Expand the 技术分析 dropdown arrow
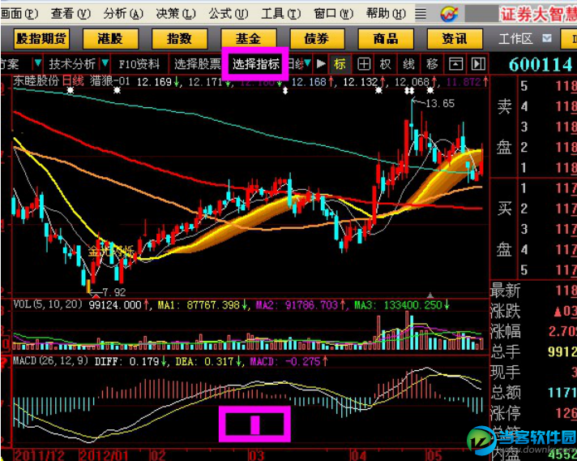The width and height of the screenshot is (577, 461). pos(105,63)
